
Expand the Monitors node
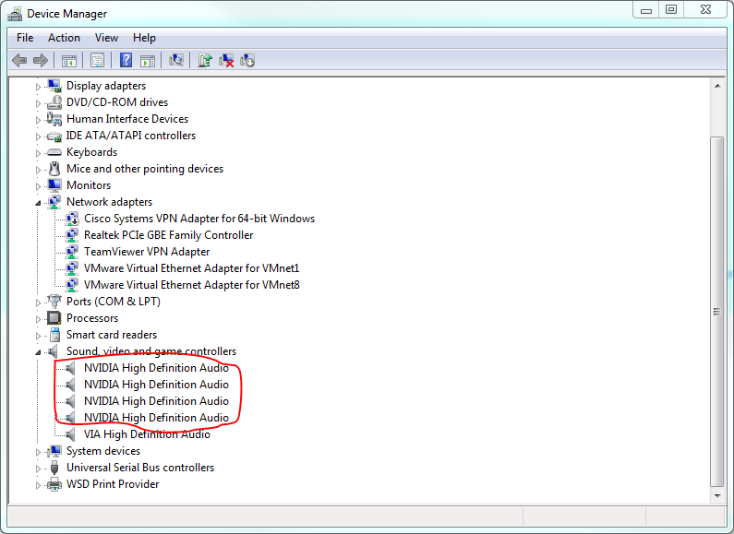coord(38,186)
